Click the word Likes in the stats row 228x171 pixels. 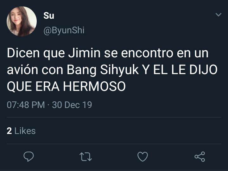pyautogui.click(x=25, y=131)
